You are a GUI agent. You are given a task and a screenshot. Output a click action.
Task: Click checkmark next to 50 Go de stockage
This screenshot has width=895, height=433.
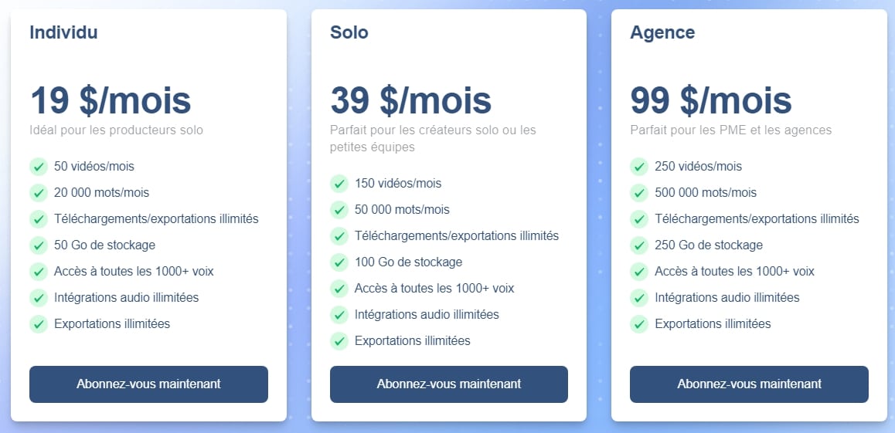pos(39,245)
